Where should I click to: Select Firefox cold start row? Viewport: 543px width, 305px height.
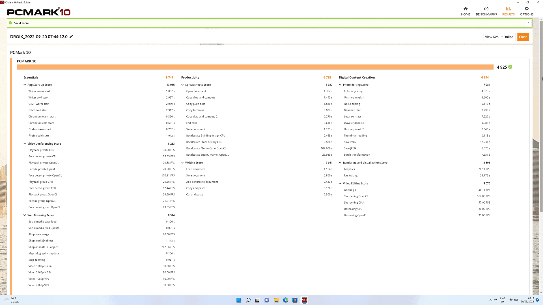pyautogui.click(x=101, y=136)
